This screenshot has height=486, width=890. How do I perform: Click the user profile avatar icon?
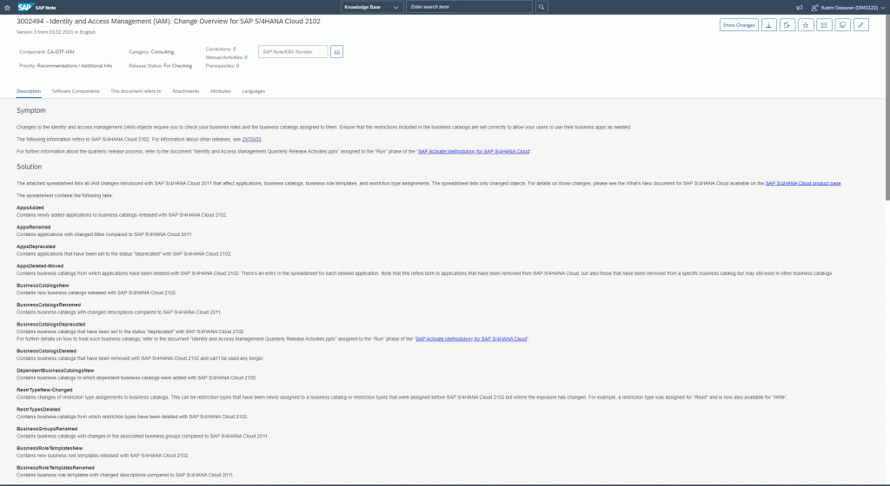coord(814,7)
